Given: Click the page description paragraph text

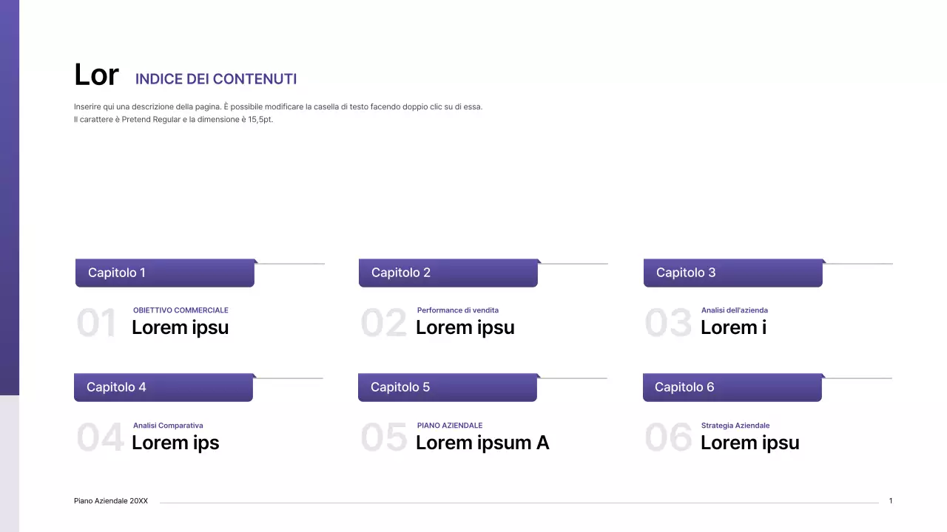Looking at the screenshot, I should [278, 113].
